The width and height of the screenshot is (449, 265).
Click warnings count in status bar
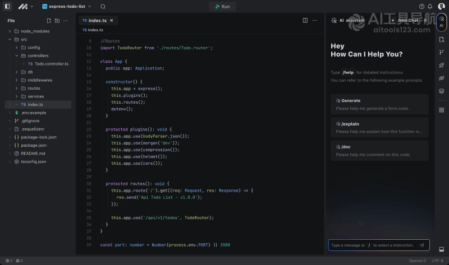19,261
